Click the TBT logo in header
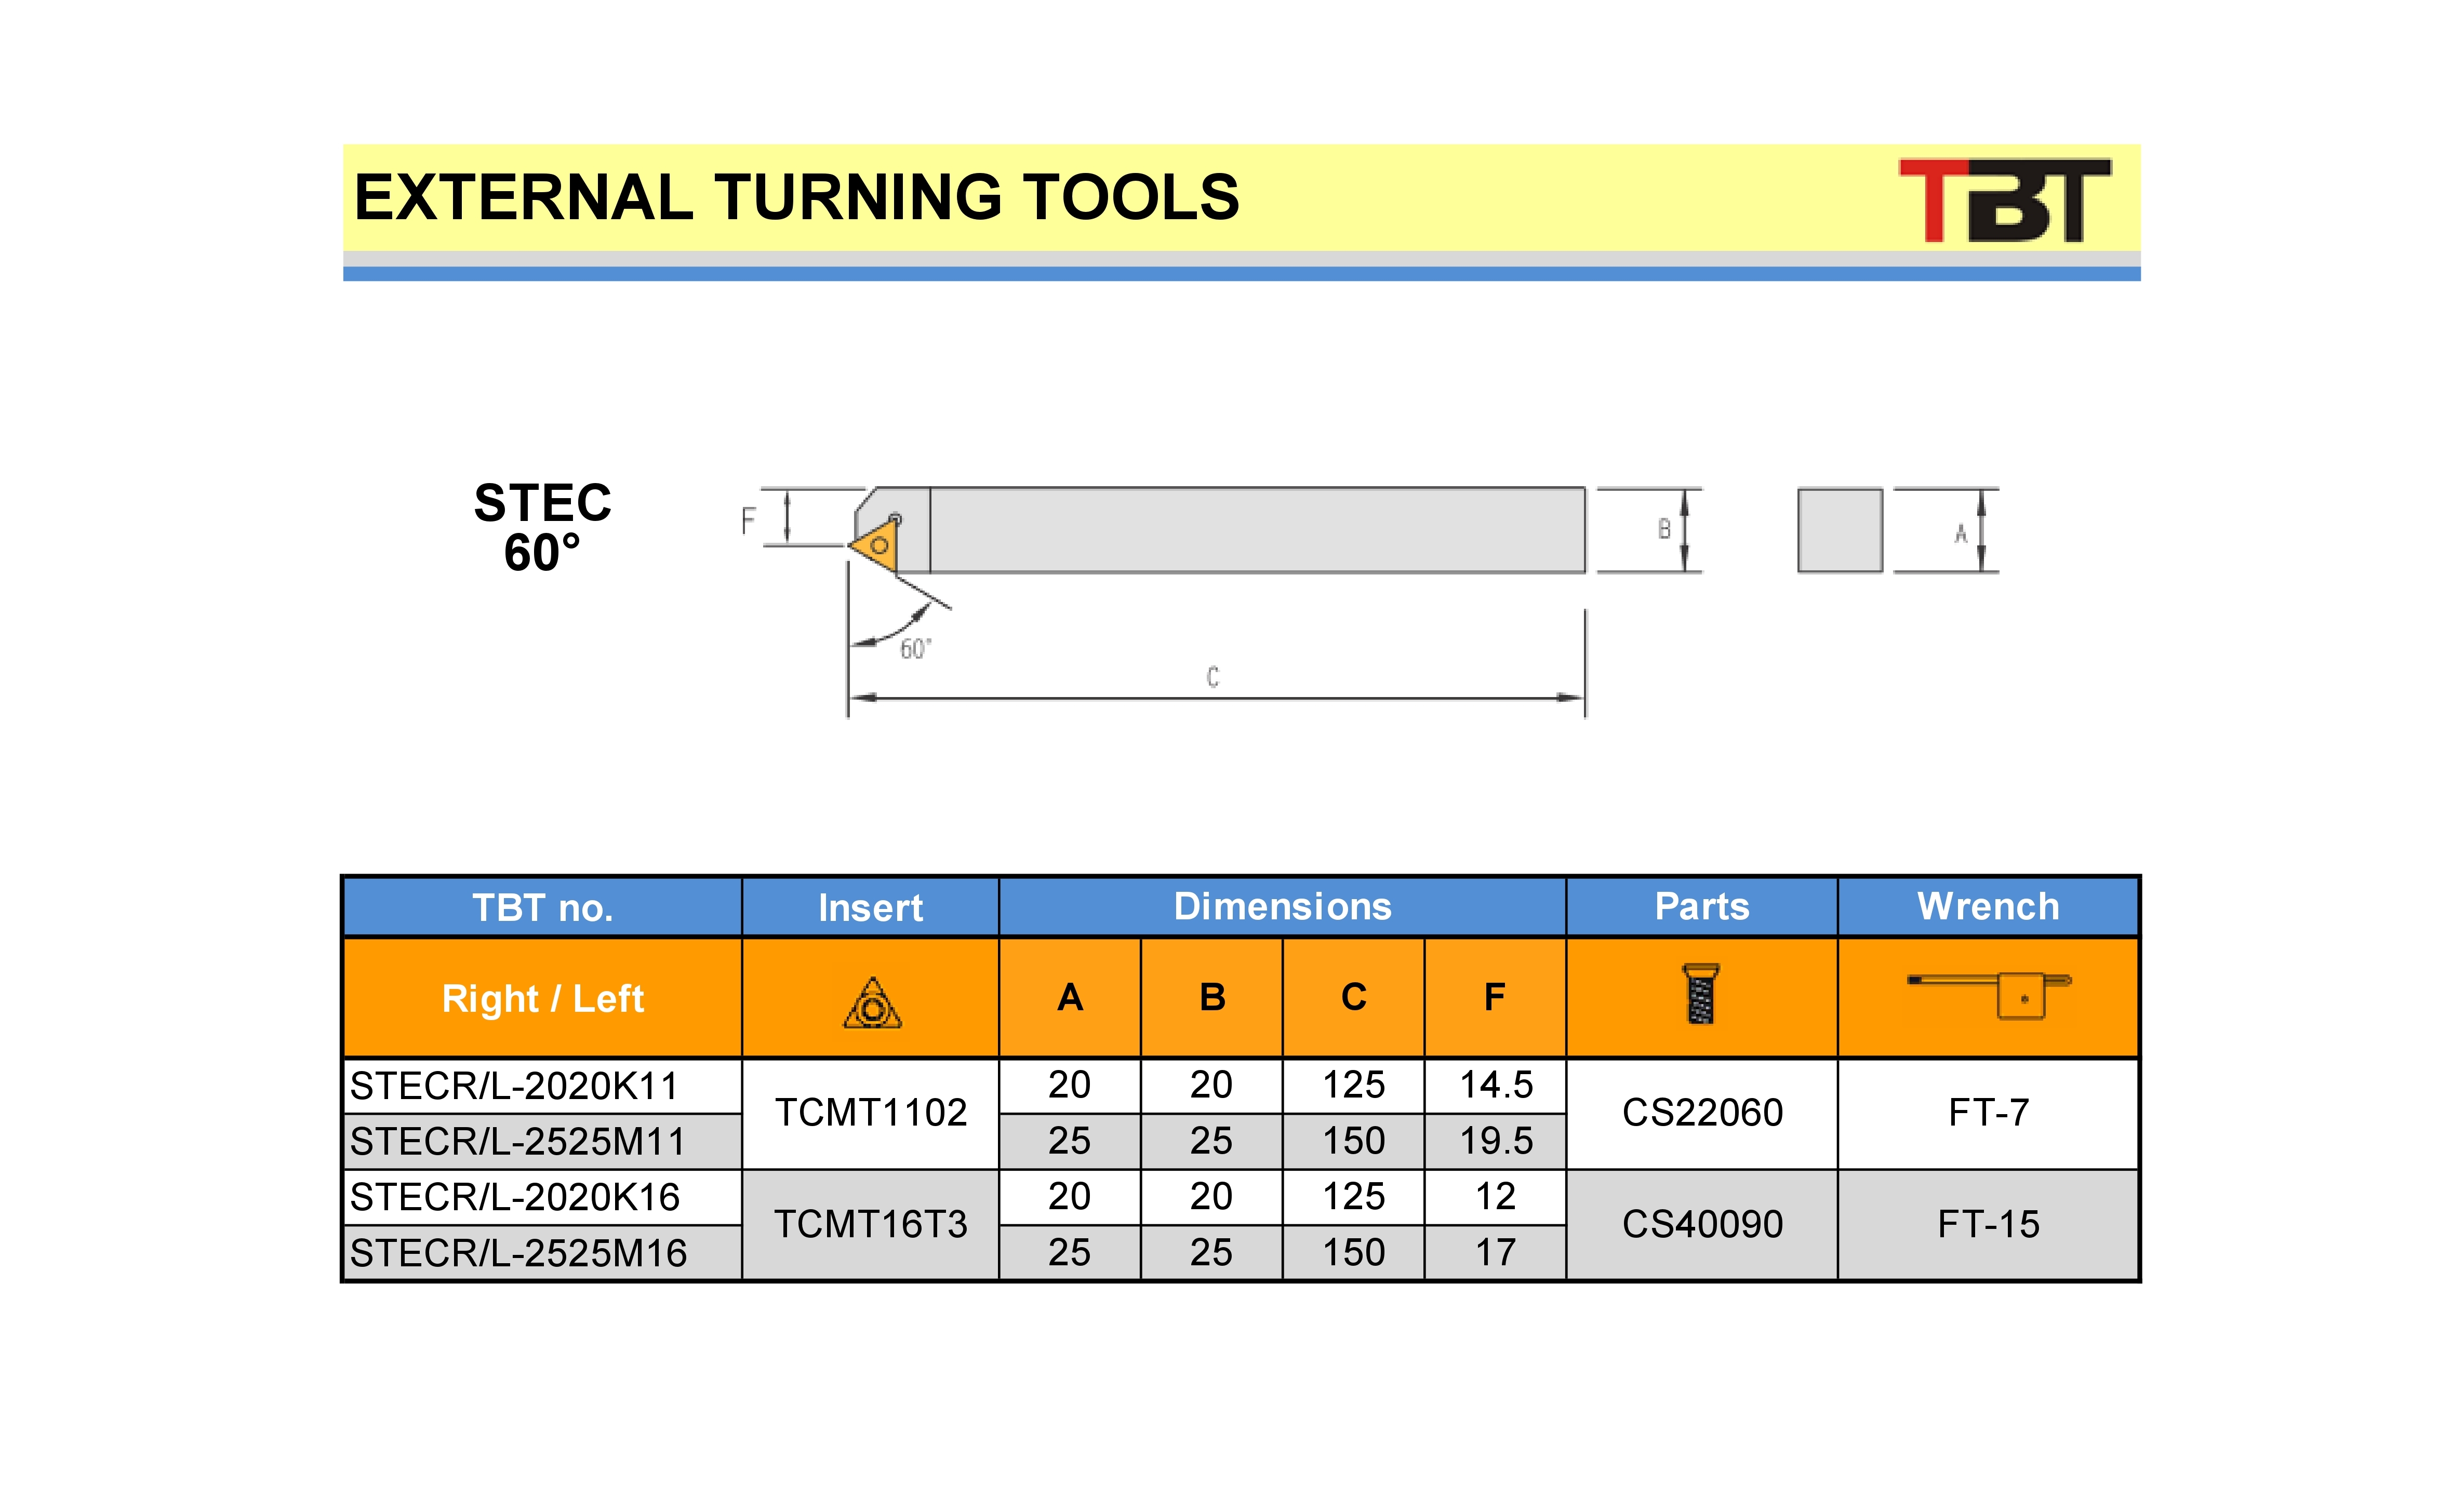The width and height of the screenshot is (2438, 1512). pyautogui.click(x=2004, y=200)
